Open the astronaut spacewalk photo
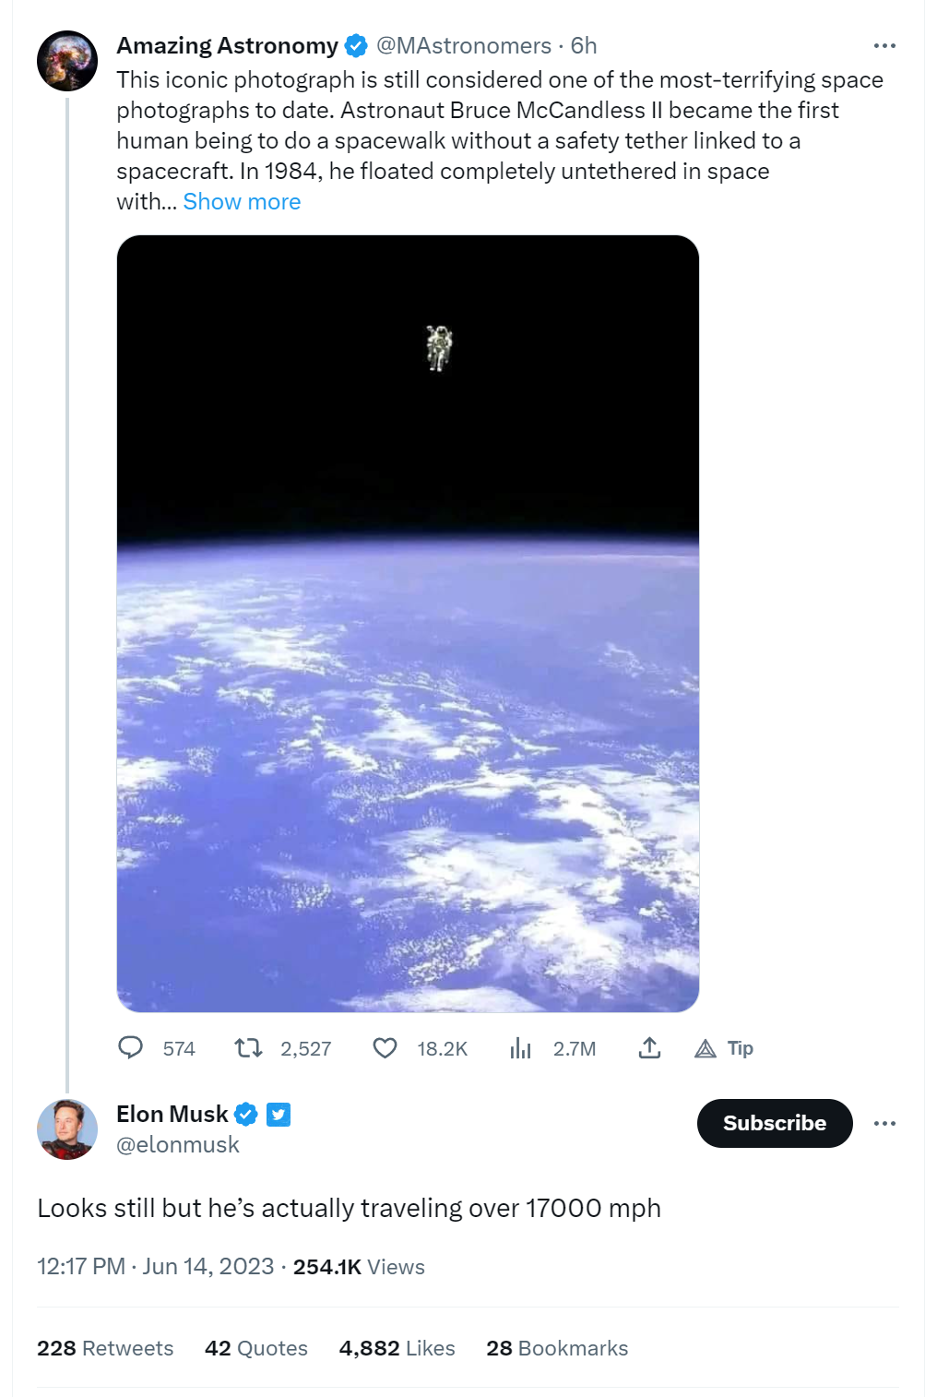This screenshot has width=937, height=1397. click(x=408, y=624)
